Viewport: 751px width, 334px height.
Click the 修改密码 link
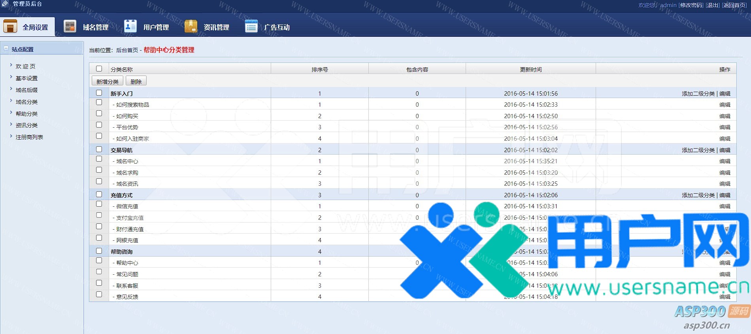[x=691, y=5]
